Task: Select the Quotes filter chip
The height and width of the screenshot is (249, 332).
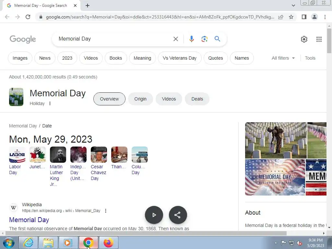Action: pyautogui.click(x=216, y=58)
